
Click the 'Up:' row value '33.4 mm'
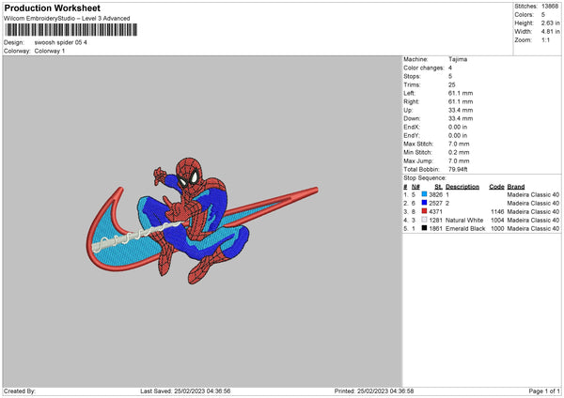pyautogui.click(x=461, y=110)
